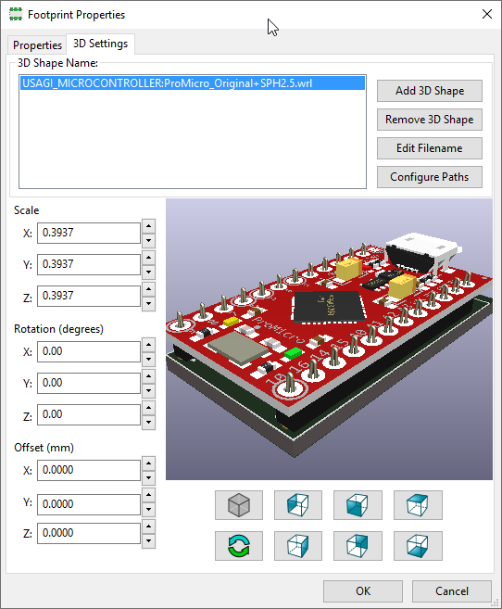
Task: Click the Rotation Z input field
Action: point(88,414)
